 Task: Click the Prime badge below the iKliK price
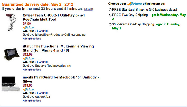tap(29, 58)
